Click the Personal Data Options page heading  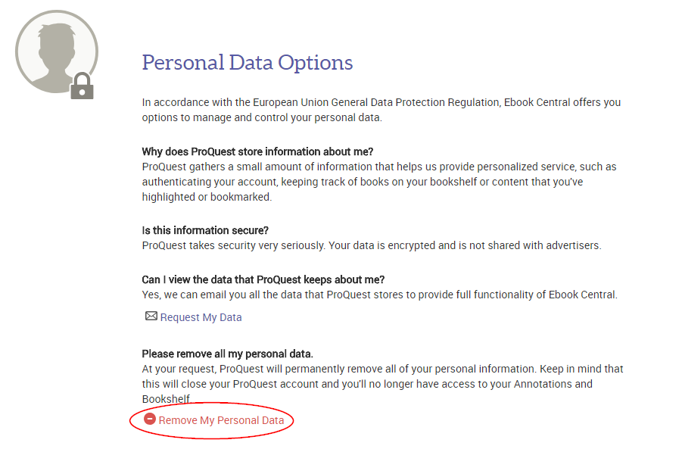point(248,62)
